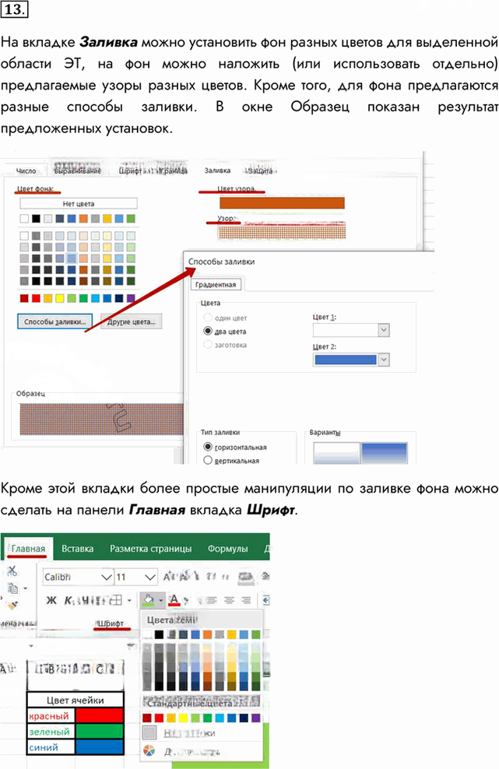Click the Copy icon in clipboard group
Screen dimensions: 499x769
(x=12, y=588)
